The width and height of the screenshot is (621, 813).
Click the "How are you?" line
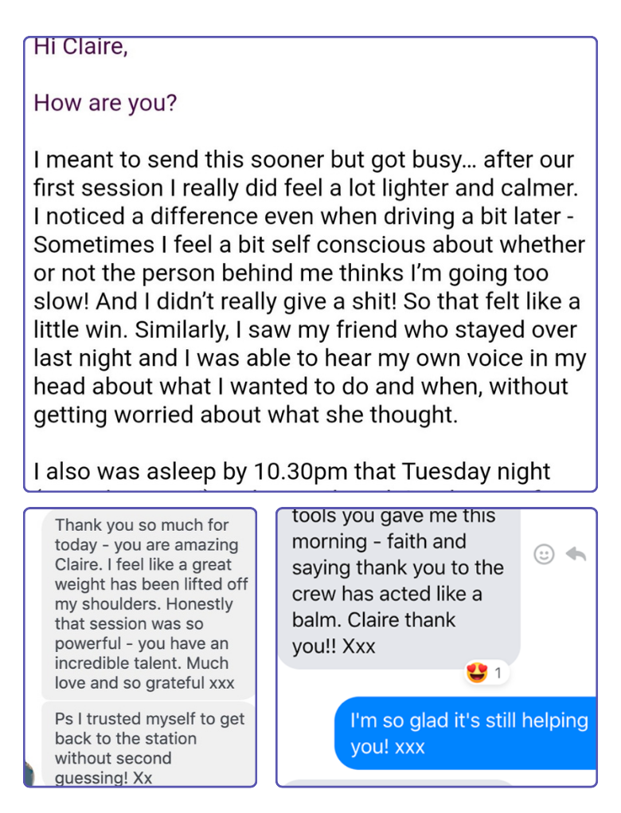pos(105,103)
